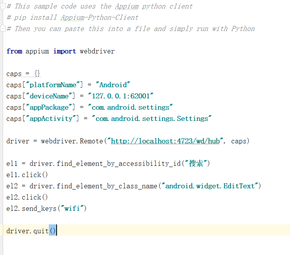Collapse comment block at first comment line

click(x=3, y=7)
